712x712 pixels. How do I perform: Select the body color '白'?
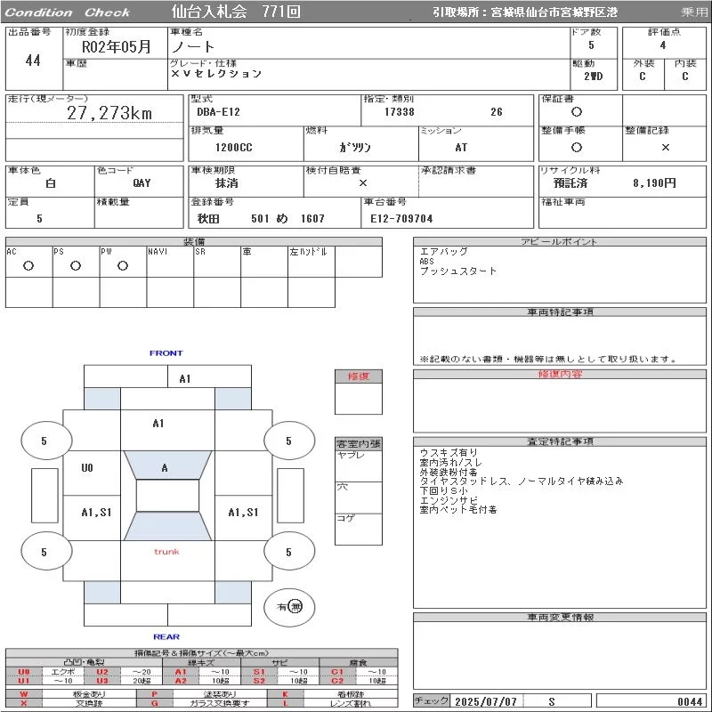[51, 183]
